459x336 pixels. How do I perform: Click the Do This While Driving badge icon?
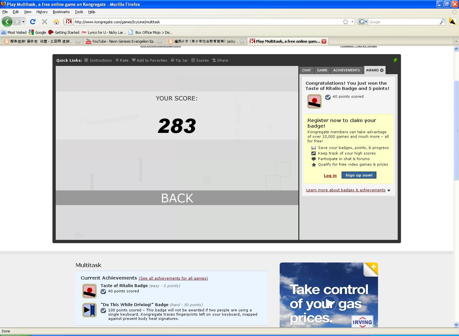pos(89,310)
